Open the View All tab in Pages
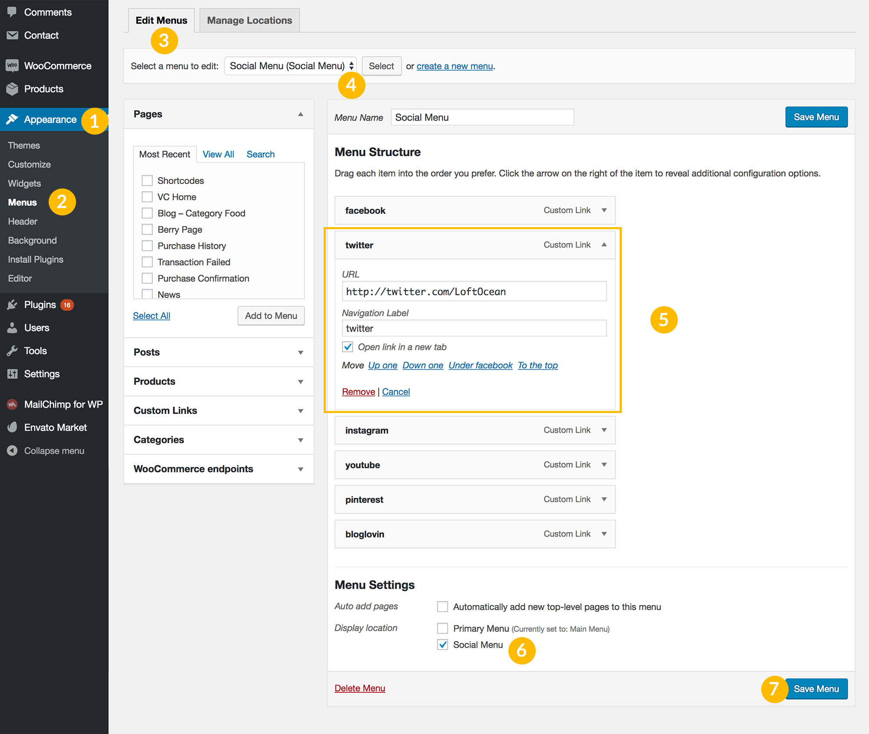869x734 pixels. click(x=218, y=154)
